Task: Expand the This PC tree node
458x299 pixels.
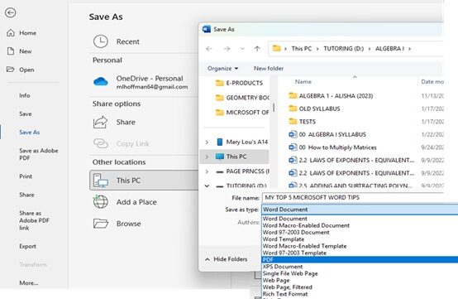Action: (207, 157)
